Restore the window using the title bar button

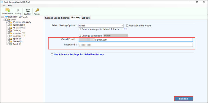pyautogui.click(x=197, y=2)
